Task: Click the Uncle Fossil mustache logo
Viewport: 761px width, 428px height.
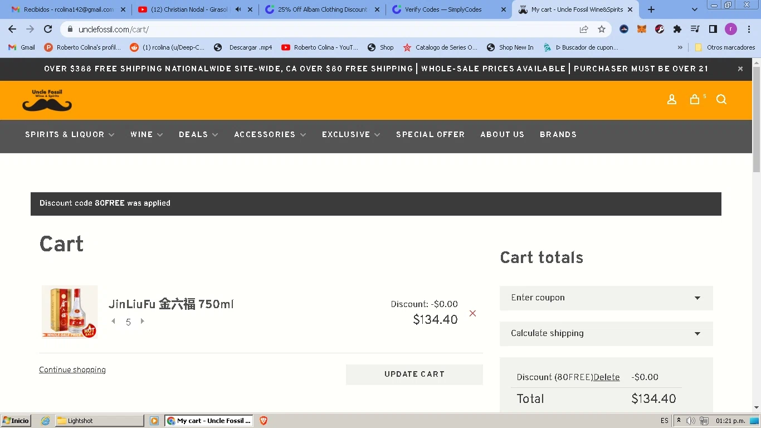Action: (x=47, y=100)
